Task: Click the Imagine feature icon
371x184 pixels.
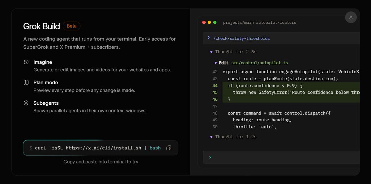Action: 26,62
